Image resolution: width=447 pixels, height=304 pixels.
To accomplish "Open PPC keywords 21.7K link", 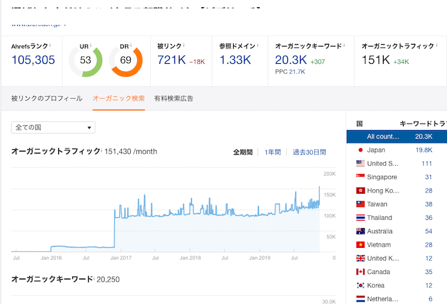I will click(x=297, y=72).
